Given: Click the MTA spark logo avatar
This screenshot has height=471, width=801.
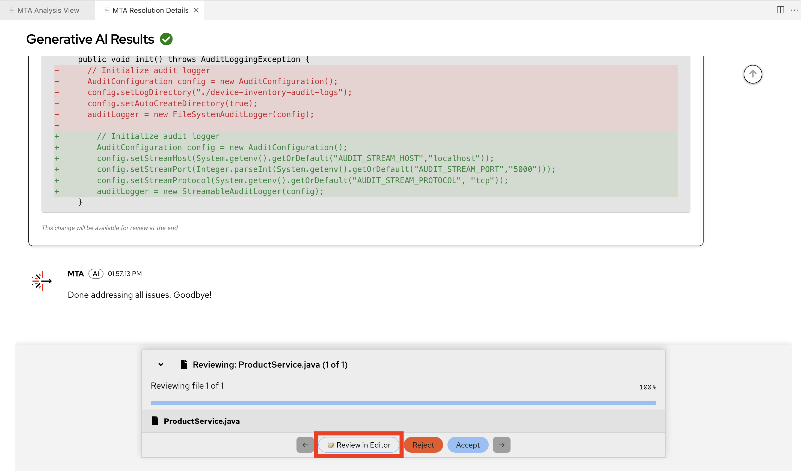Looking at the screenshot, I should (42, 281).
